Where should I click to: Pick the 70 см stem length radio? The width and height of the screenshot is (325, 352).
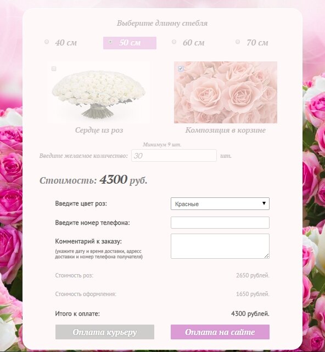[238, 42]
